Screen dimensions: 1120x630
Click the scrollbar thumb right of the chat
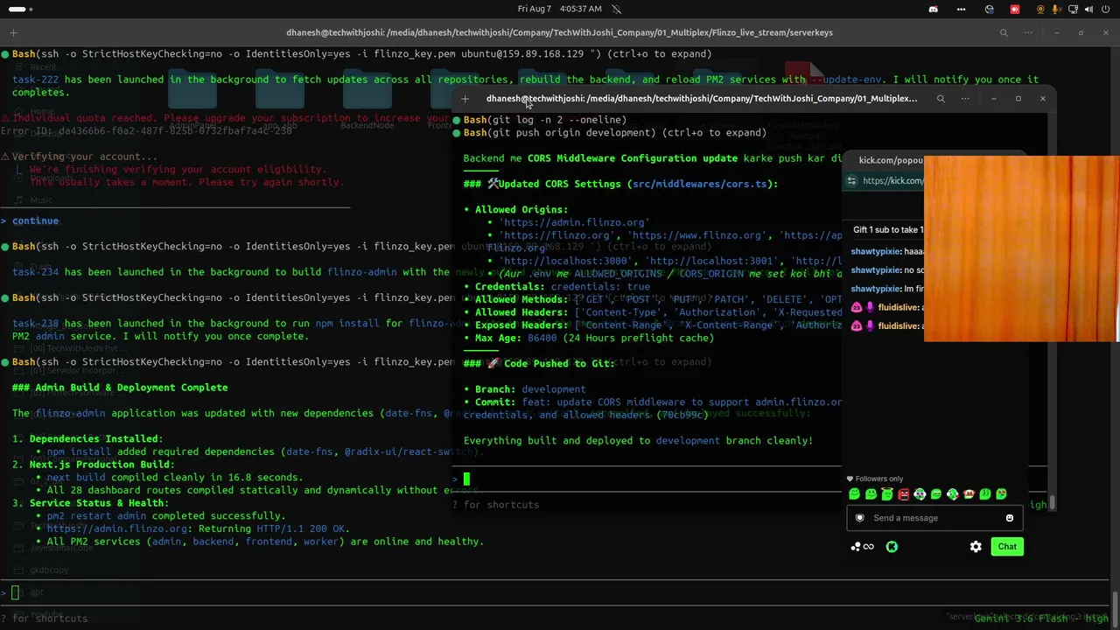click(1053, 502)
